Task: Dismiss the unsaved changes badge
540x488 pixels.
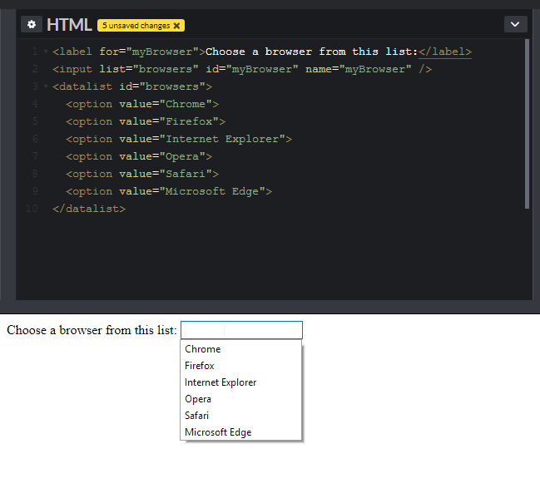Action: coord(176,26)
